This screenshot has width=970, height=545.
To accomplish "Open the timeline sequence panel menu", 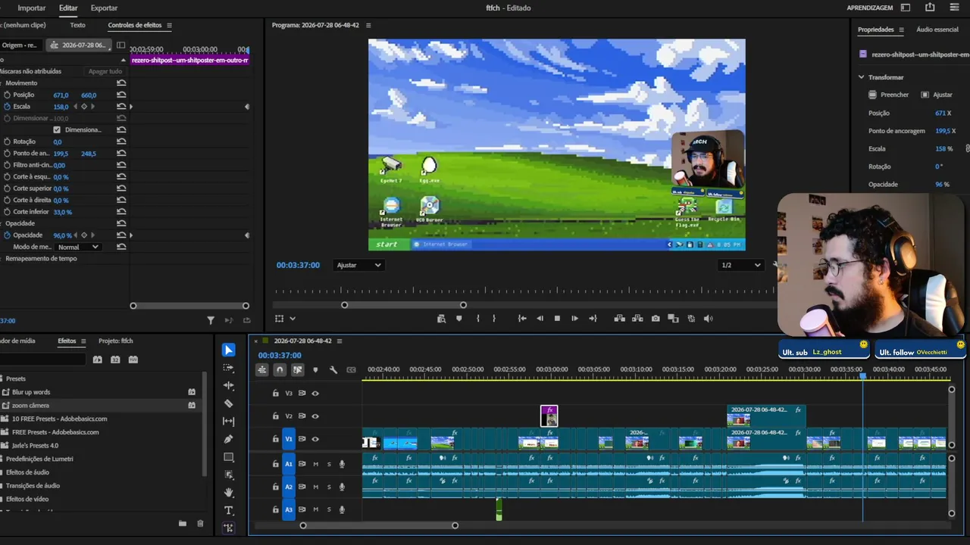I will 339,341.
